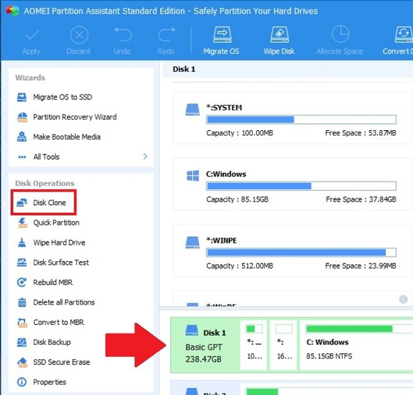Image resolution: width=413 pixels, height=395 pixels.
Task: Select C: Windows 85.15GB NTFS in disk map
Action: tap(356, 345)
